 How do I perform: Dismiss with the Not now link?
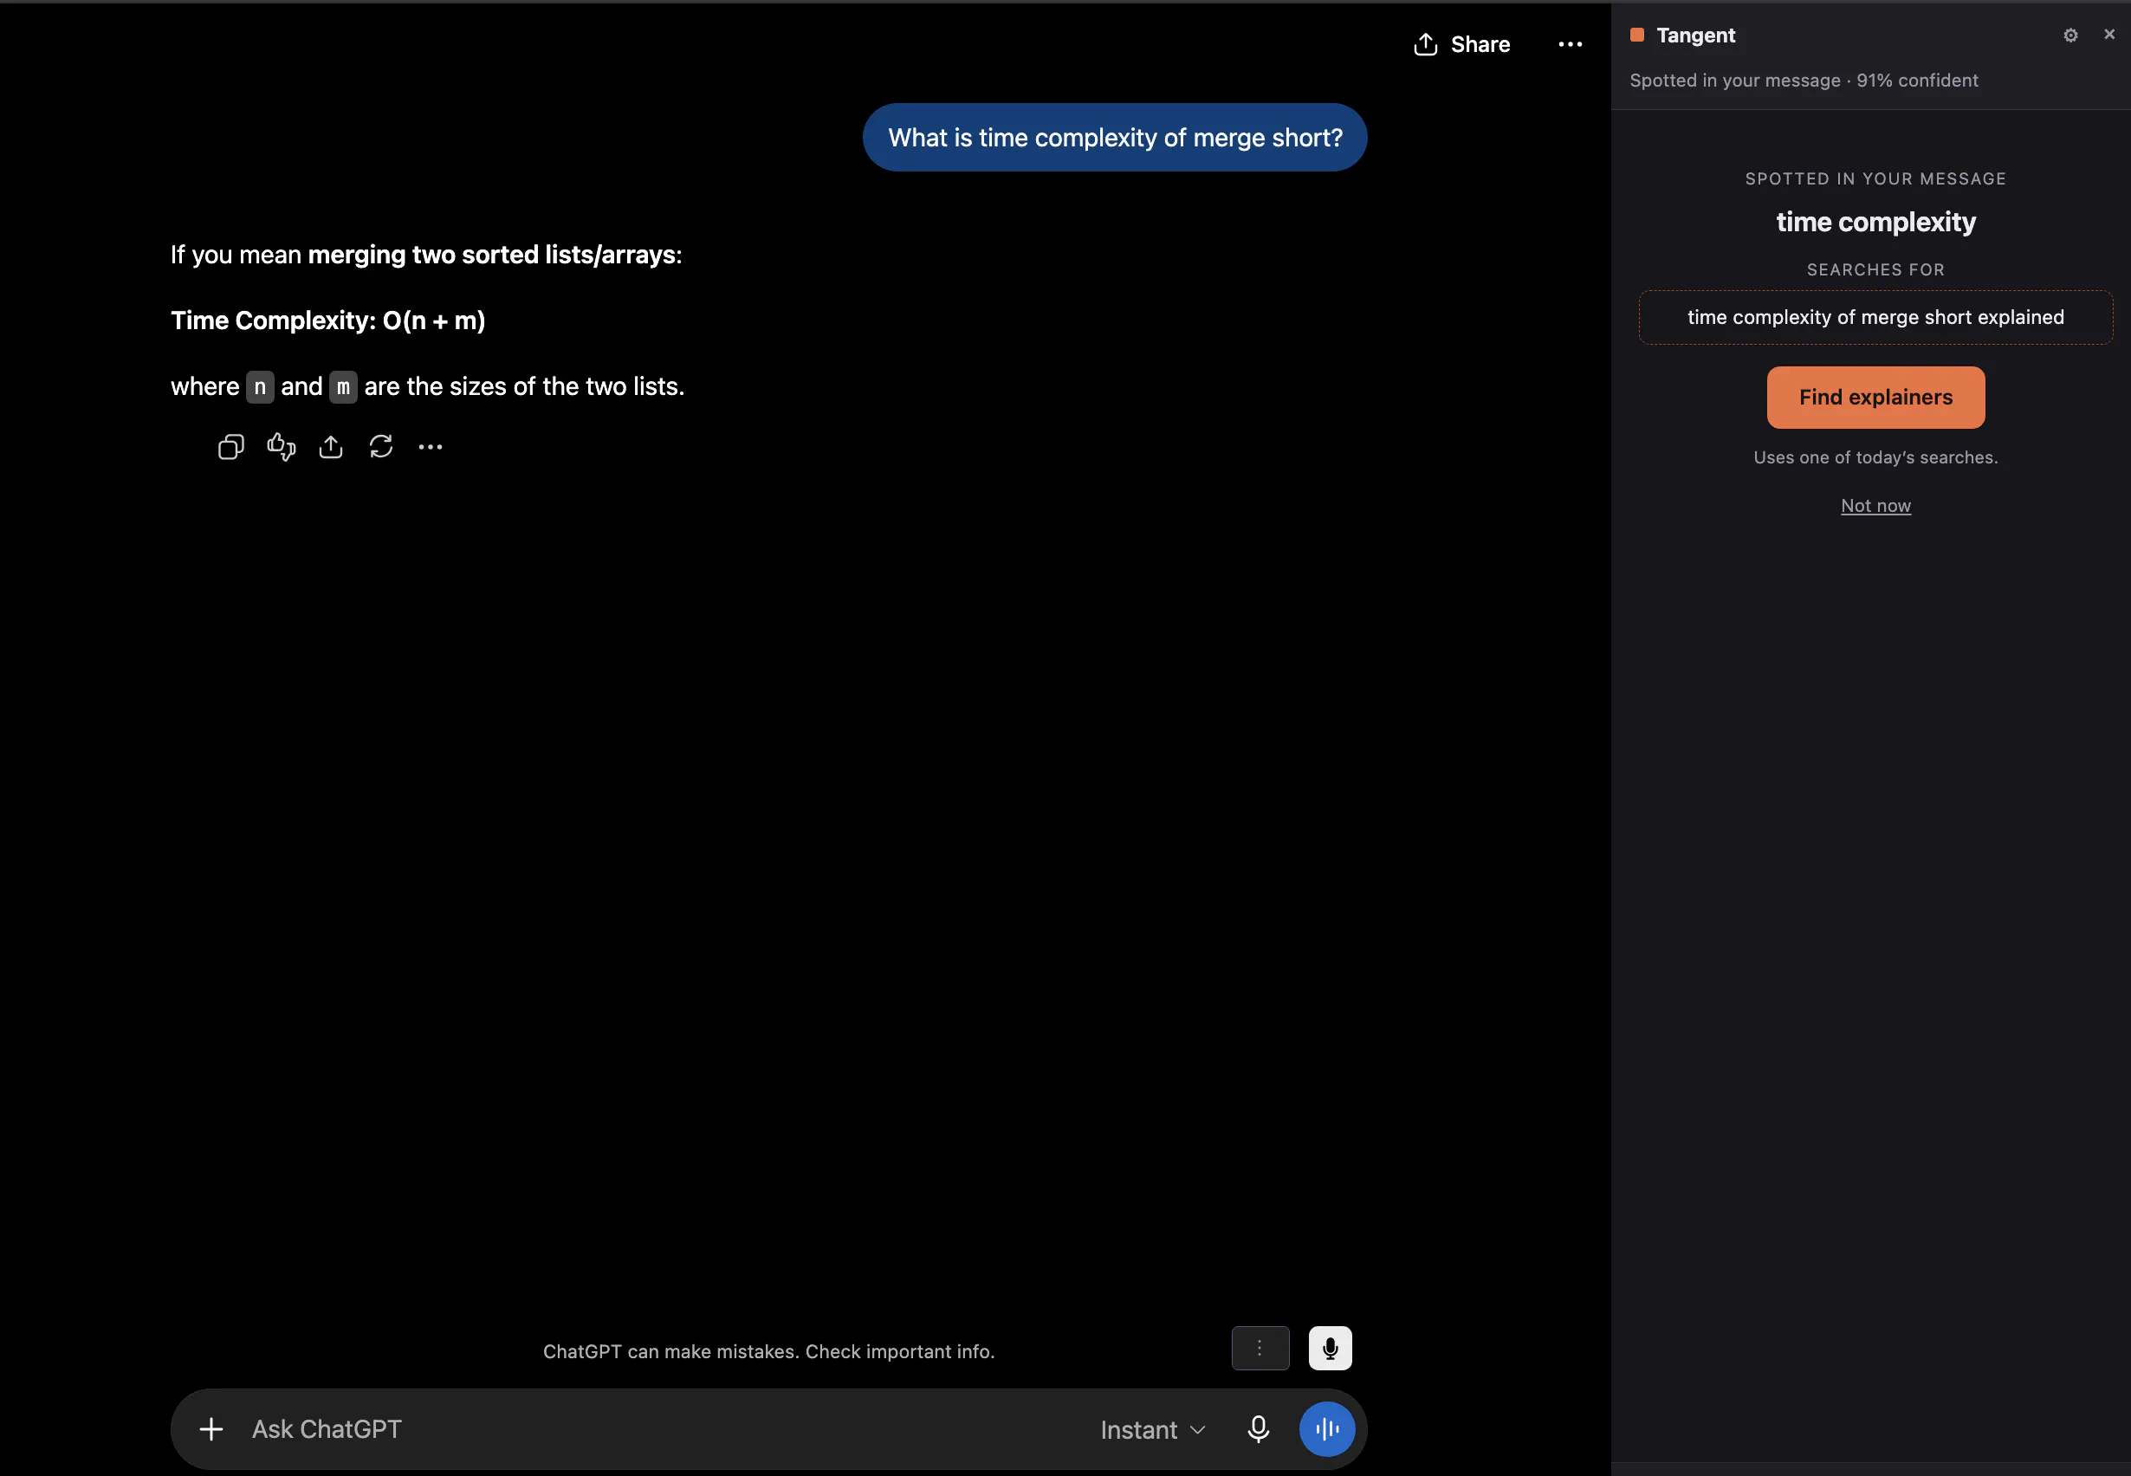pos(1875,506)
